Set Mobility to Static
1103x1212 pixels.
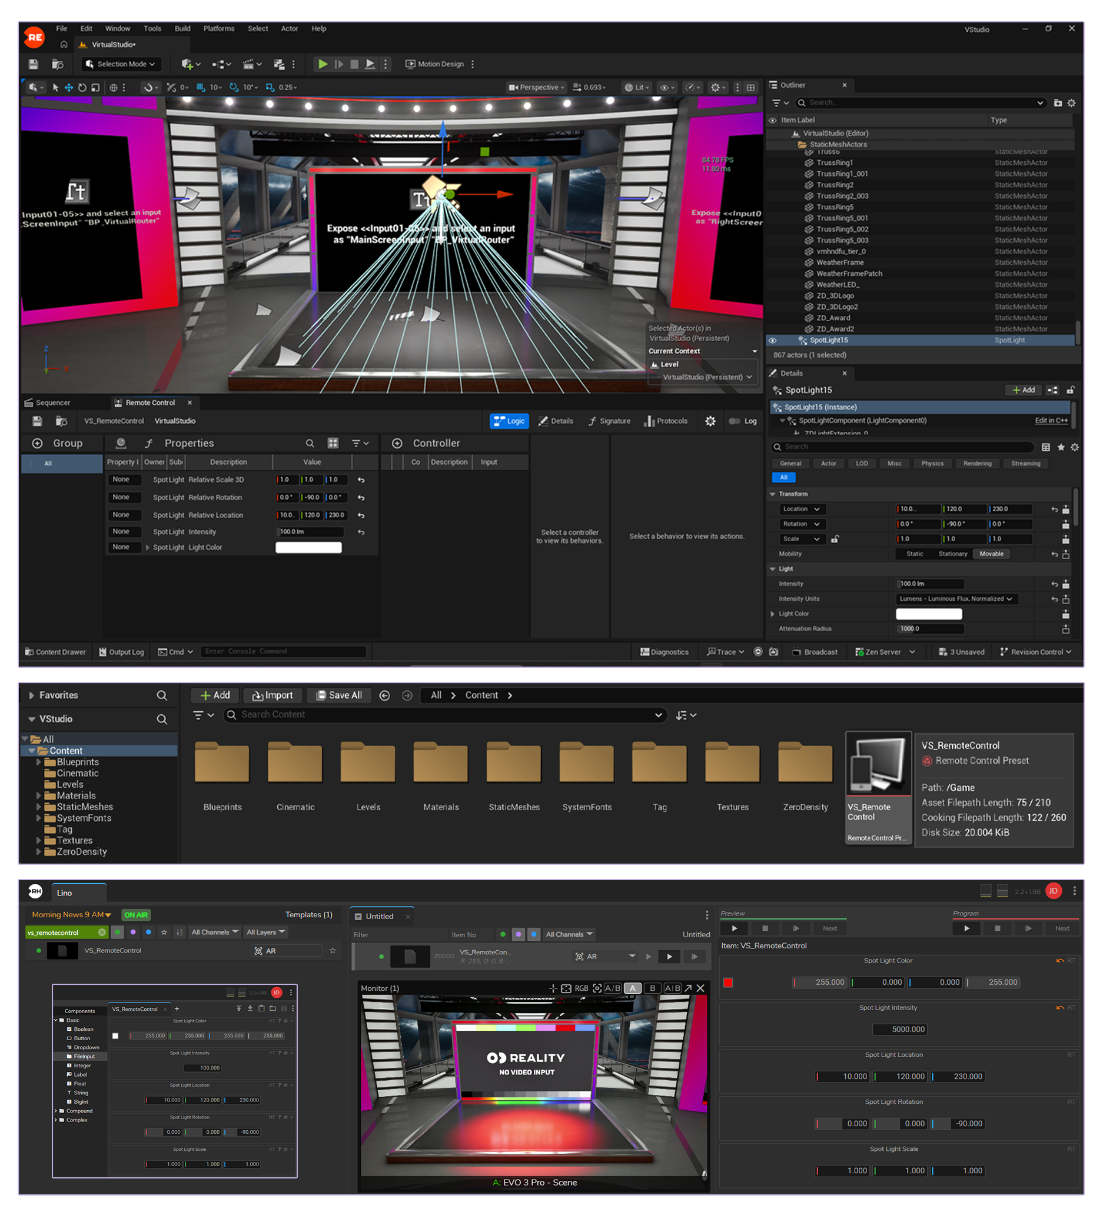(x=914, y=554)
